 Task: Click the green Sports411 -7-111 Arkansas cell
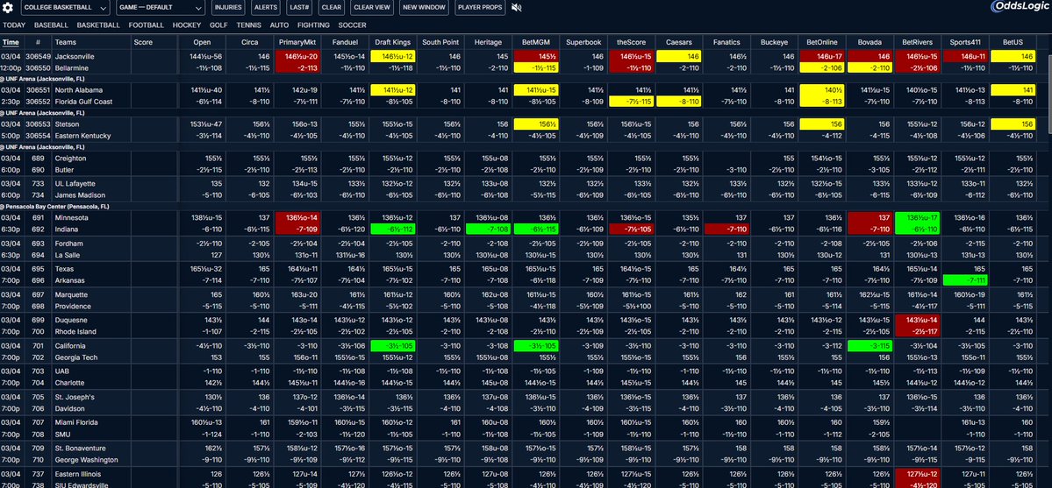click(965, 280)
